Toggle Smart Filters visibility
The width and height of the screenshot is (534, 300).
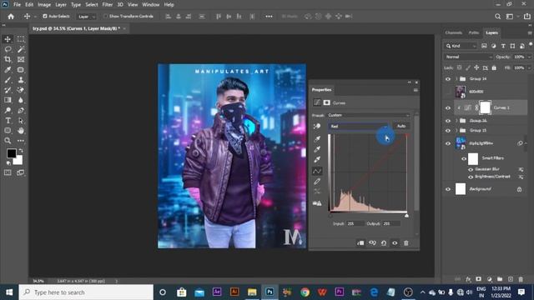464,158
